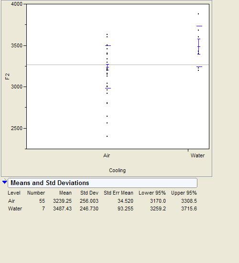Click the Cooling axis title
Image resolution: width=239 pixels, height=263 pixels.
(x=118, y=170)
